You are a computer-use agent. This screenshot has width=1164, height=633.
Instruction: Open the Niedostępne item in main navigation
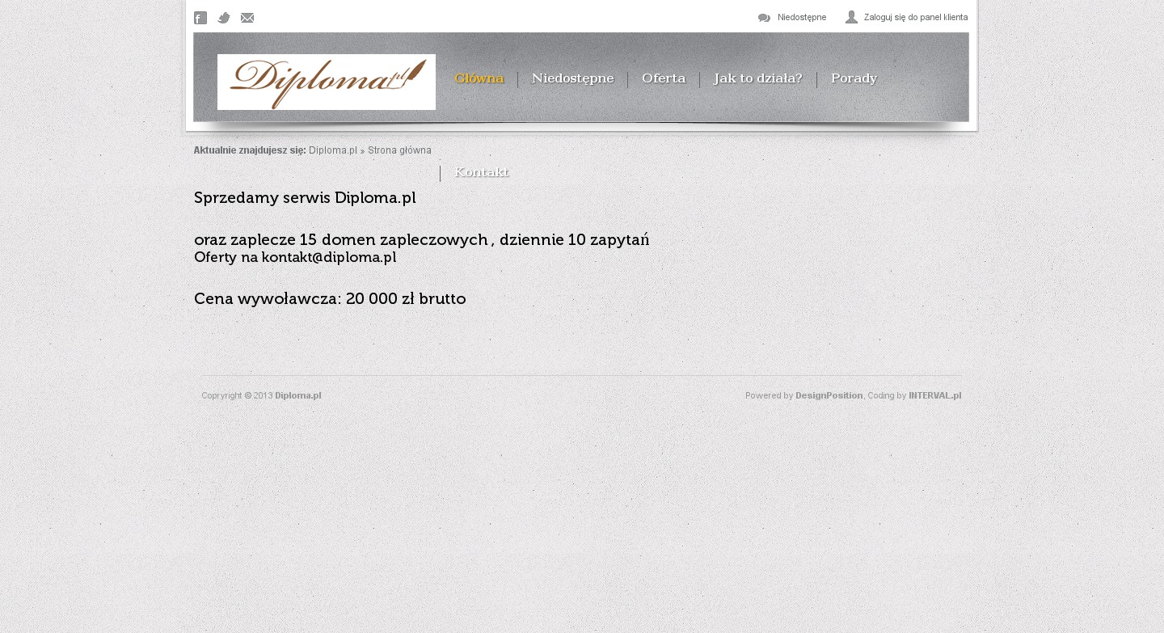(x=572, y=78)
